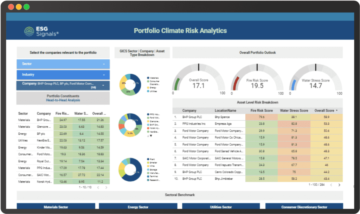Open the Industry filter dropdown

63,75
